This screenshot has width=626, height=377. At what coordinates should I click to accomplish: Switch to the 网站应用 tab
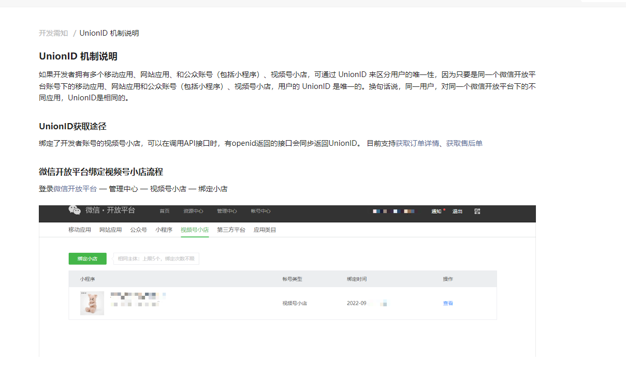111,230
